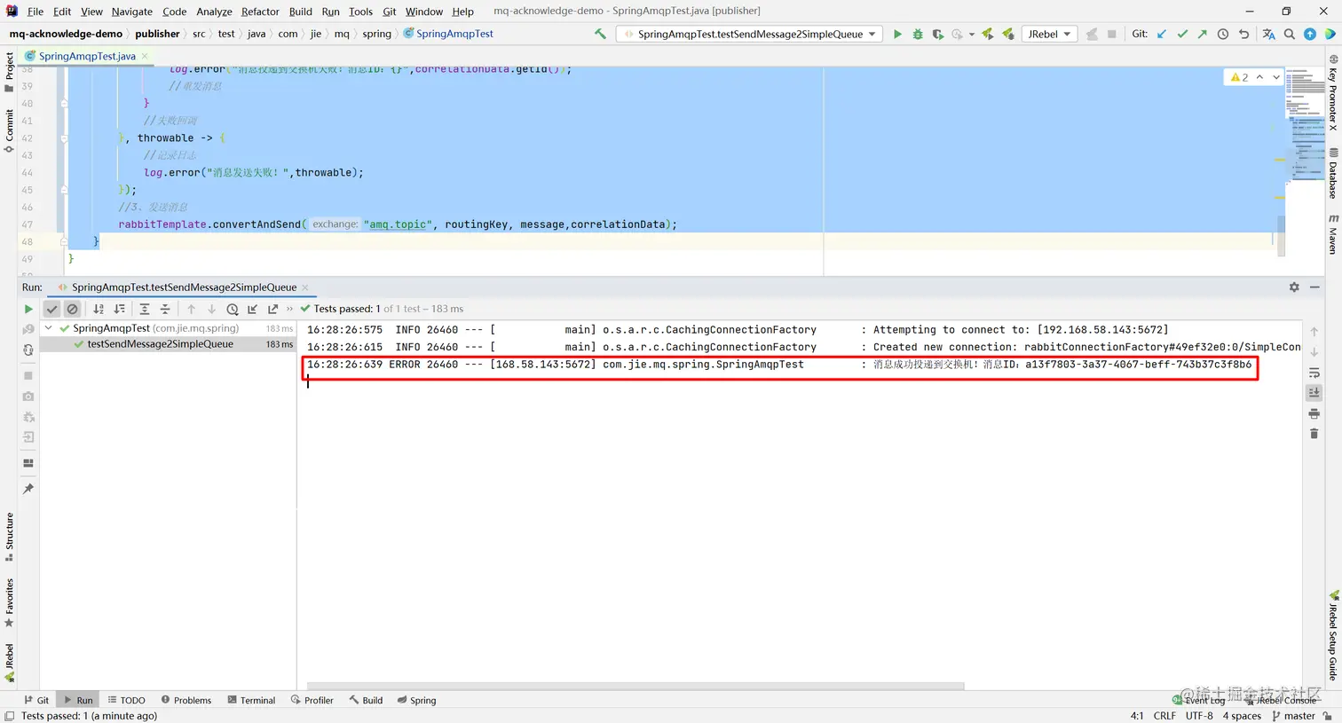Import tests from file icon
This screenshot has height=723, width=1342.
coord(253,309)
